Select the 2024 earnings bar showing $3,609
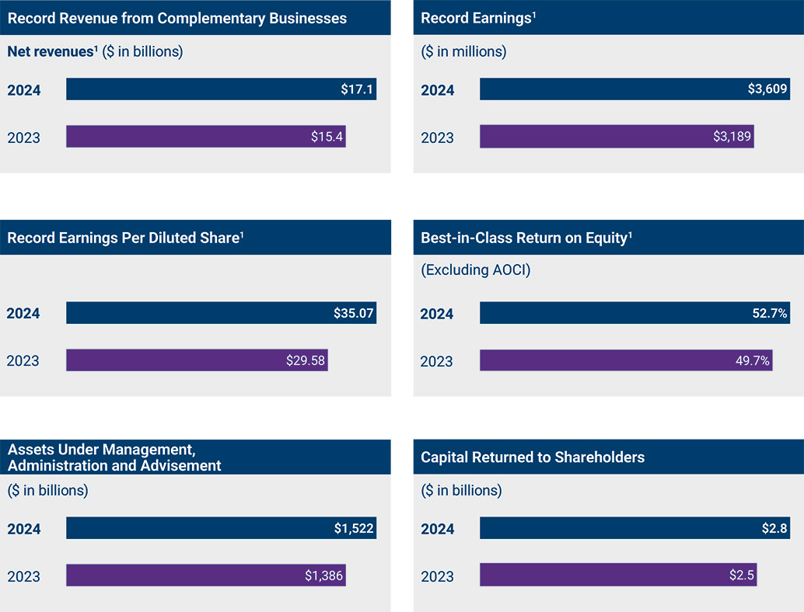The image size is (804, 612). click(634, 89)
